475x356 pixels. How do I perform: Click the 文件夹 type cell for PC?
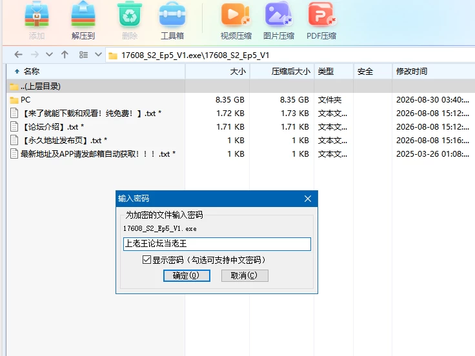click(x=330, y=100)
